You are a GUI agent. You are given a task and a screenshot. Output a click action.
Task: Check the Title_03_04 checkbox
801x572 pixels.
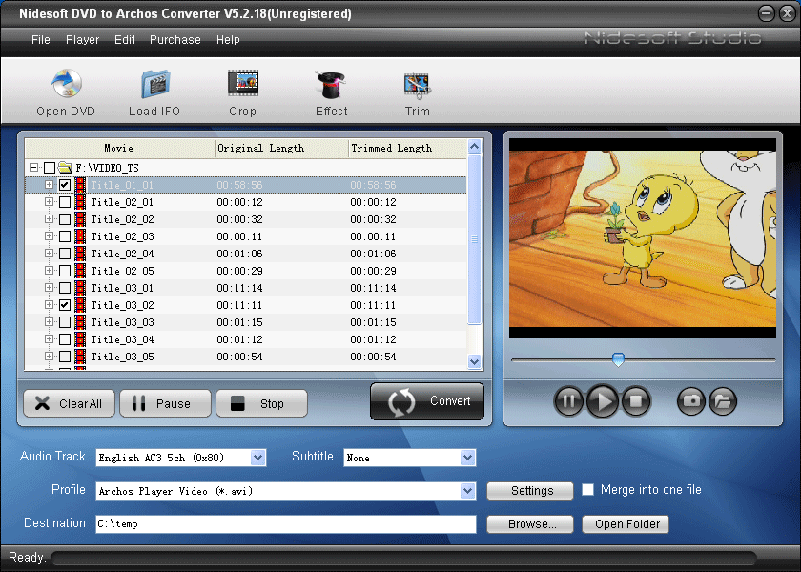65,339
